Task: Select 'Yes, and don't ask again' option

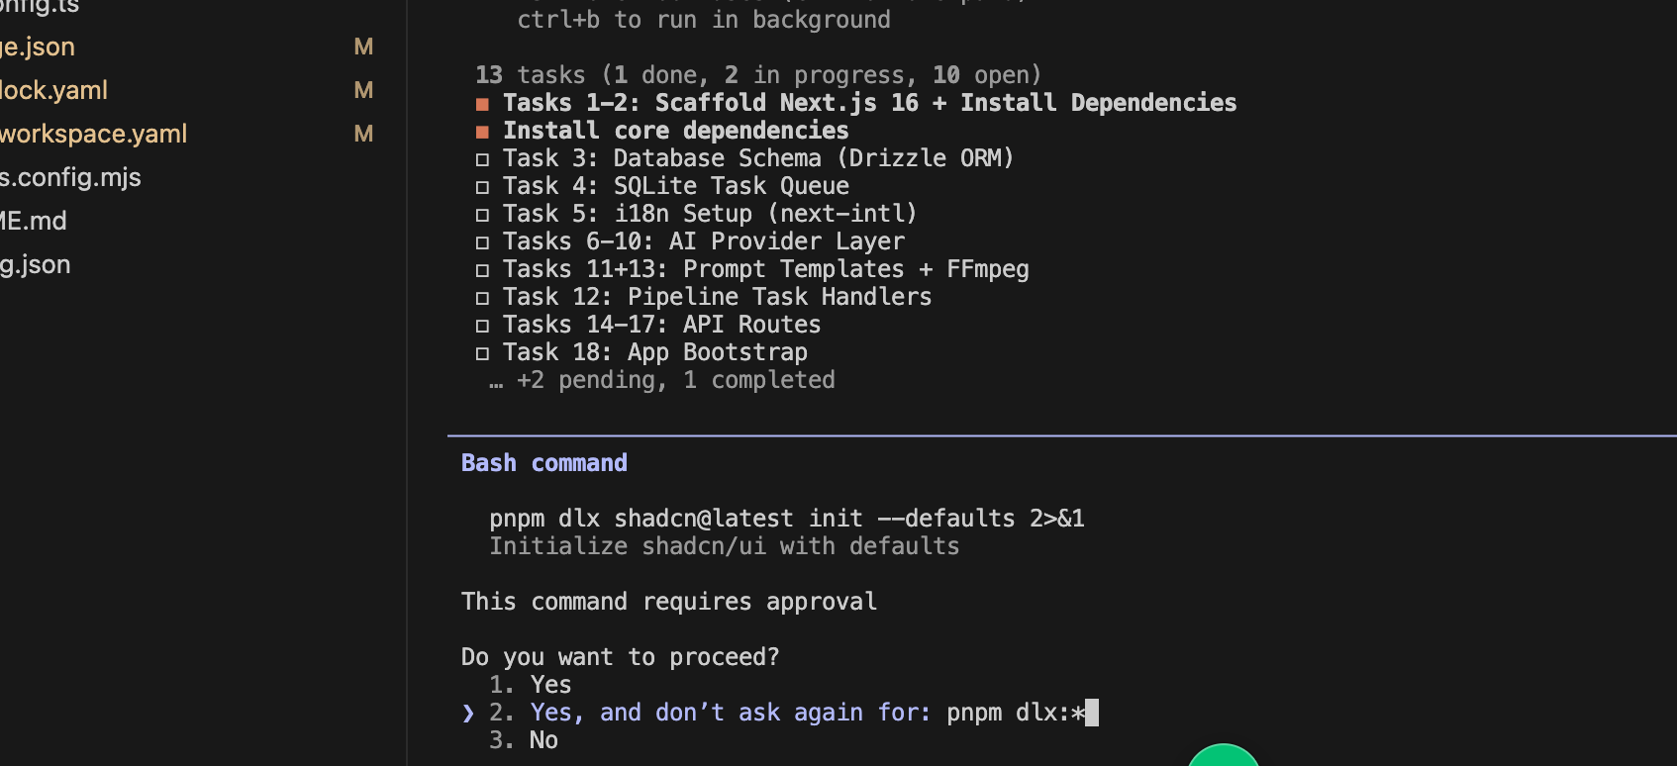Action: (x=730, y=713)
